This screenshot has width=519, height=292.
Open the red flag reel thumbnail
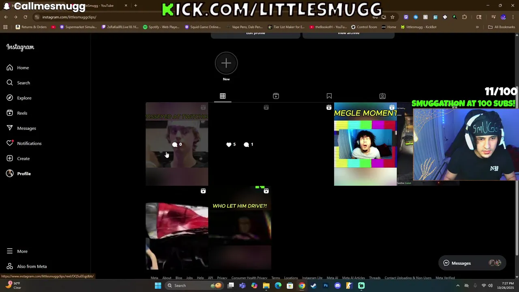177,228
